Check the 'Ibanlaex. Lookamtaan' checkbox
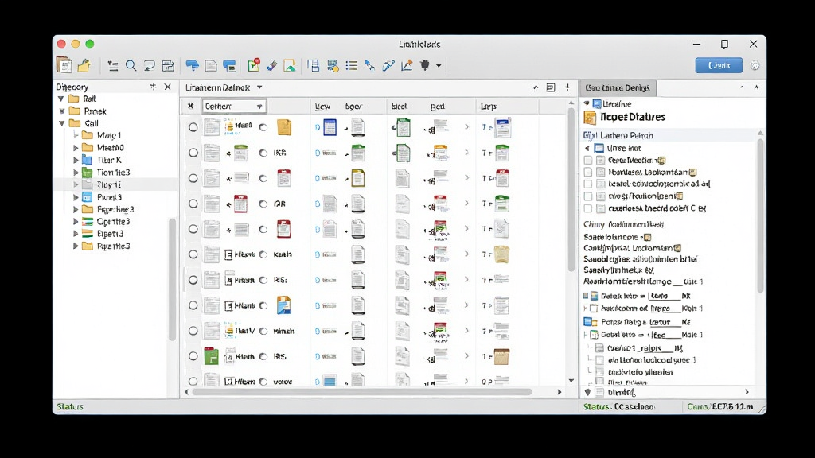The image size is (815, 458). [588, 172]
